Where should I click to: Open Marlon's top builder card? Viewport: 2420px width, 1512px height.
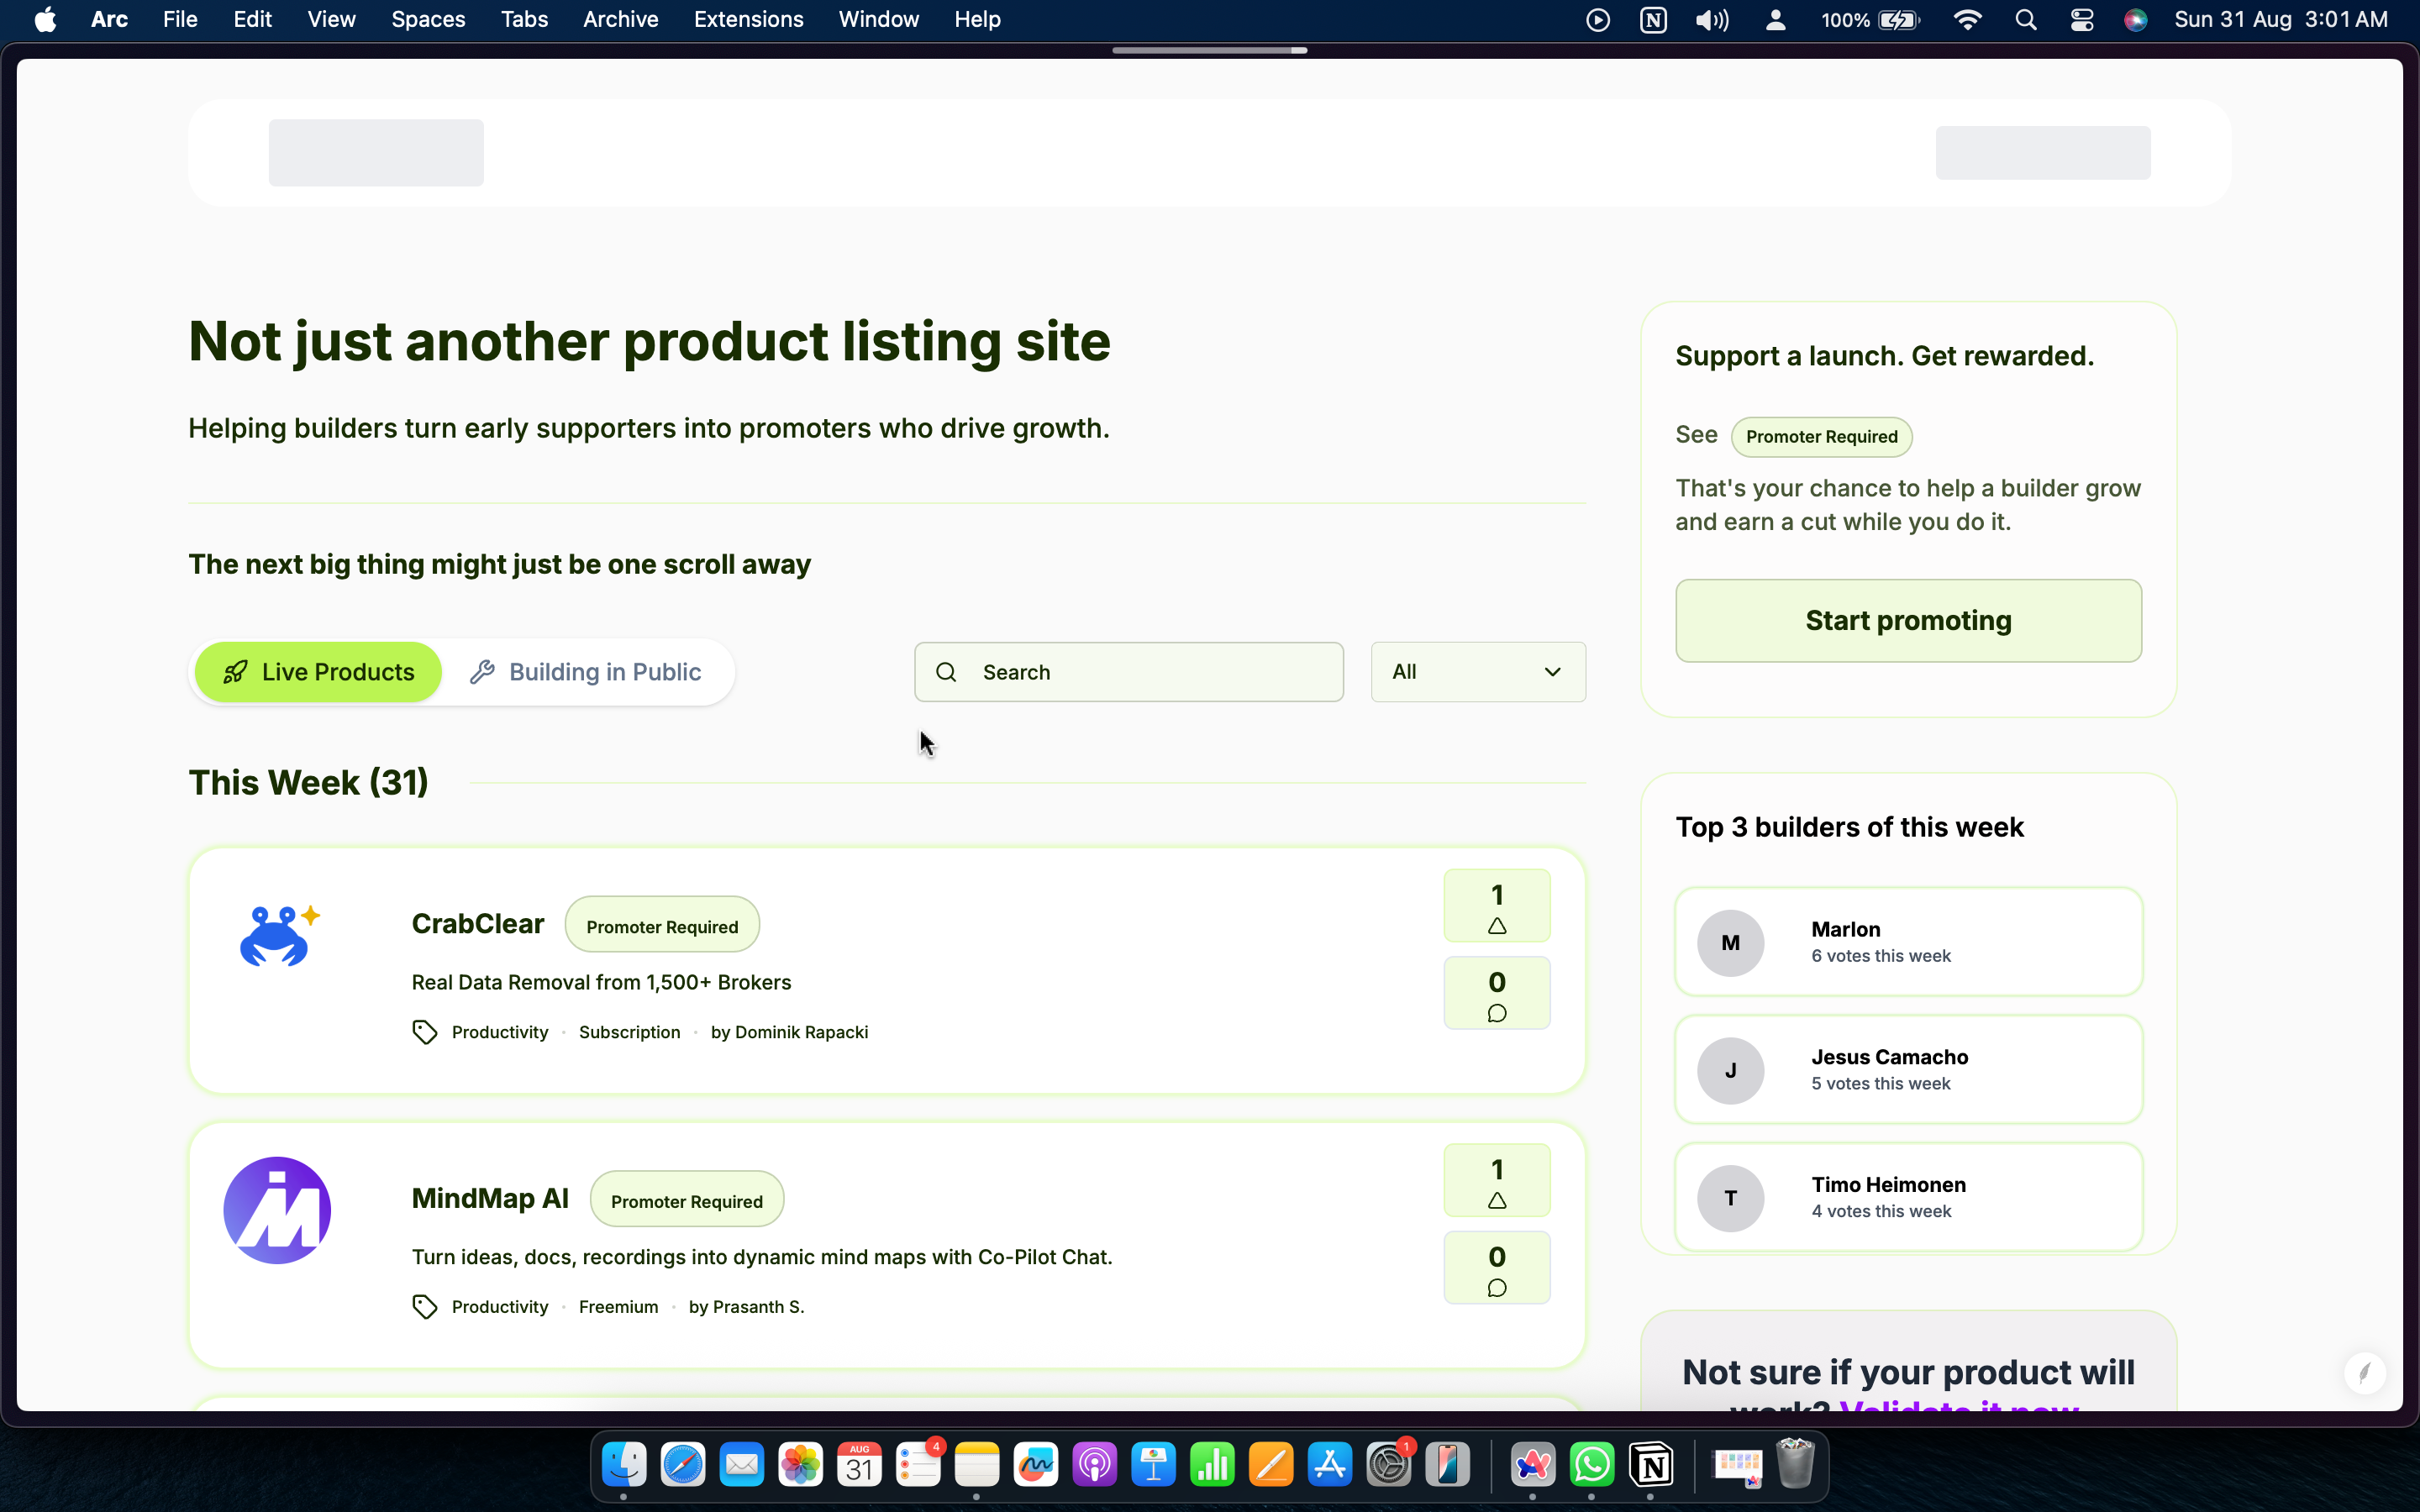[x=1908, y=942]
